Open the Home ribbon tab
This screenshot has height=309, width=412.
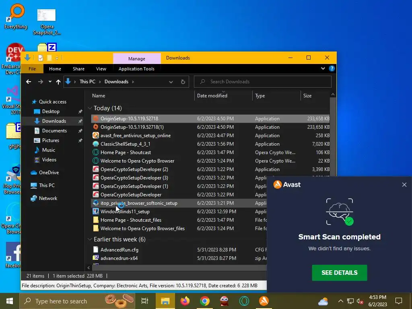(55, 69)
